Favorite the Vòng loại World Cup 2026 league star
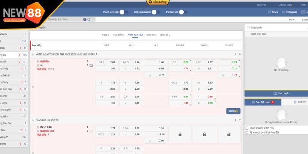 point(33,54)
